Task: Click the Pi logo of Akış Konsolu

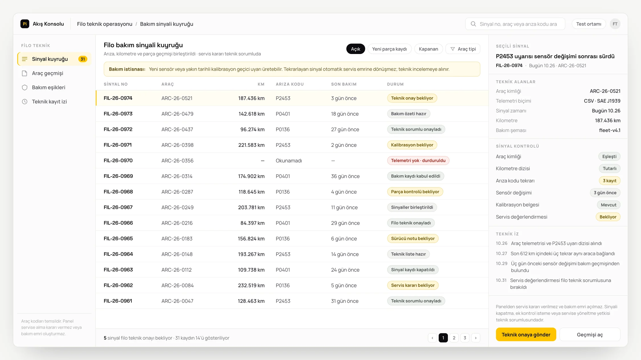Action: point(25,24)
